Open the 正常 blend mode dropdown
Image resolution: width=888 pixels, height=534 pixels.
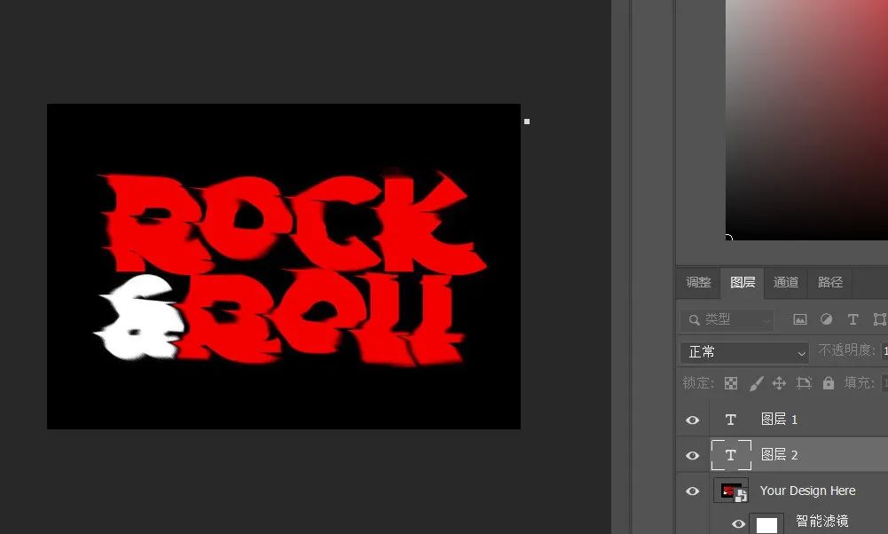tap(744, 352)
